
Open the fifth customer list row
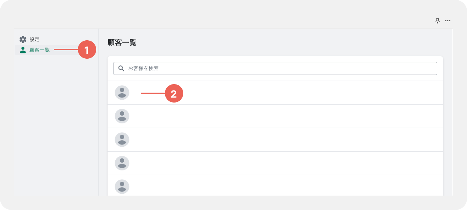click(x=275, y=185)
